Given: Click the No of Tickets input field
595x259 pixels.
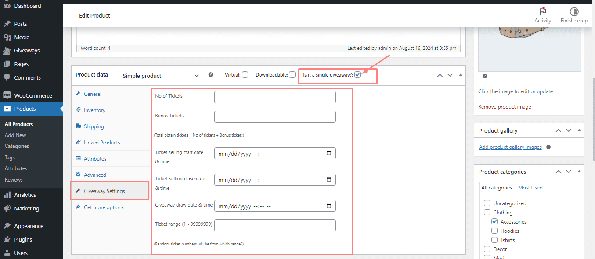Looking at the screenshot, I should 275,97.
